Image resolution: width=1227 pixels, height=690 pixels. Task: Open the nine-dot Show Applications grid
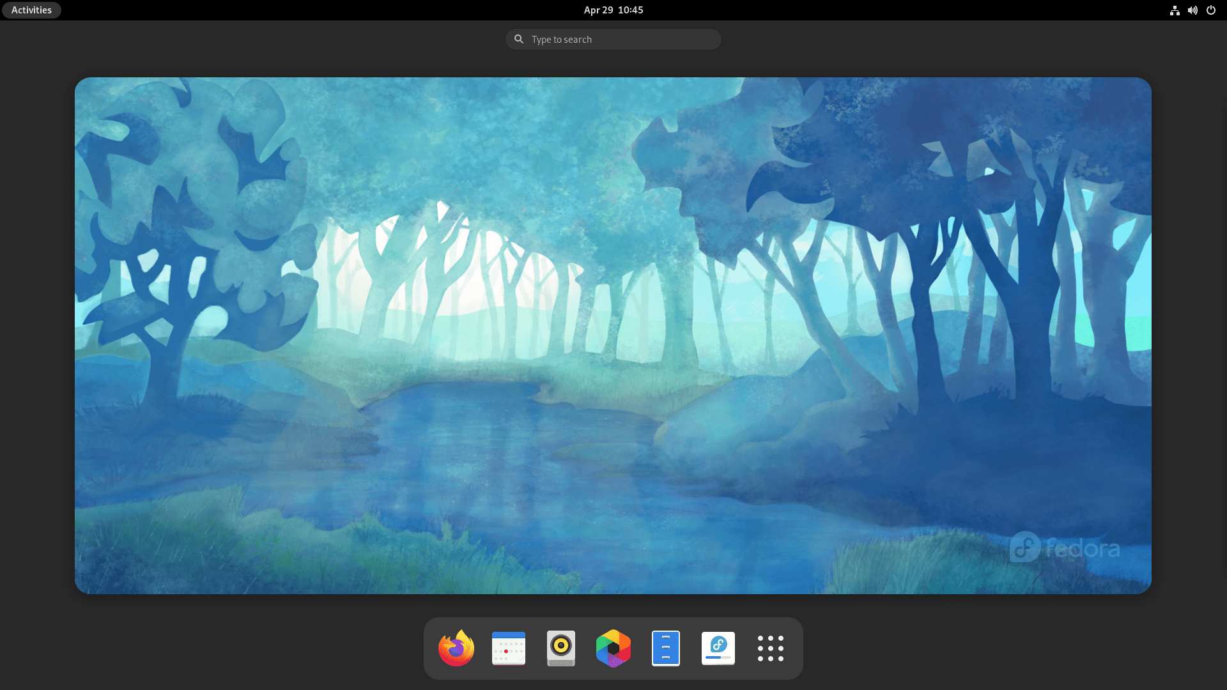coord(771,648)
